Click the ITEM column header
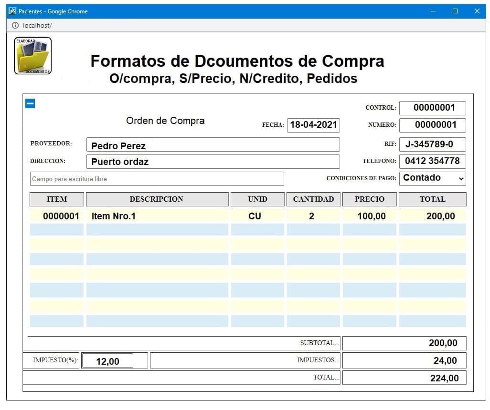Image resolution: width=490 pixels, height=410 pixels. point(57,199)
